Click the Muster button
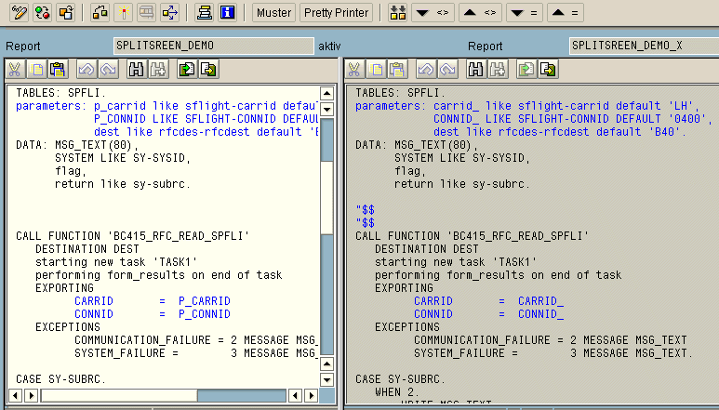The height and width of the screenshot is (410, 719). [273, 13]
